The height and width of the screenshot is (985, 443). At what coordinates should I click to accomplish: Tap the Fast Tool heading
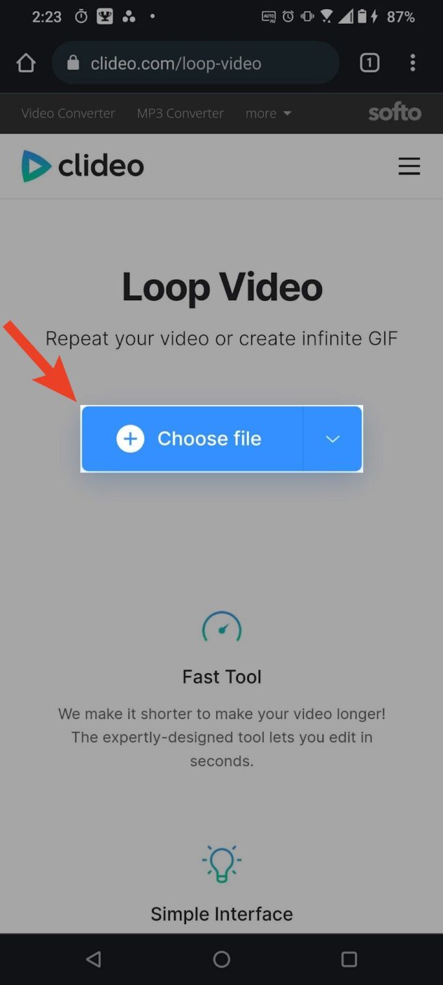(221, 677)
